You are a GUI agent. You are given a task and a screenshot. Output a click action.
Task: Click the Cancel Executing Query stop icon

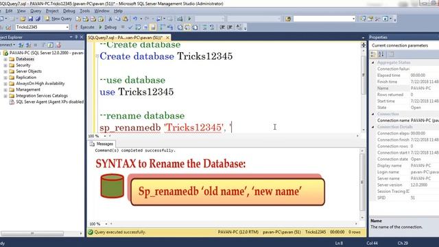pyautogui.click(x=123, y=27)
